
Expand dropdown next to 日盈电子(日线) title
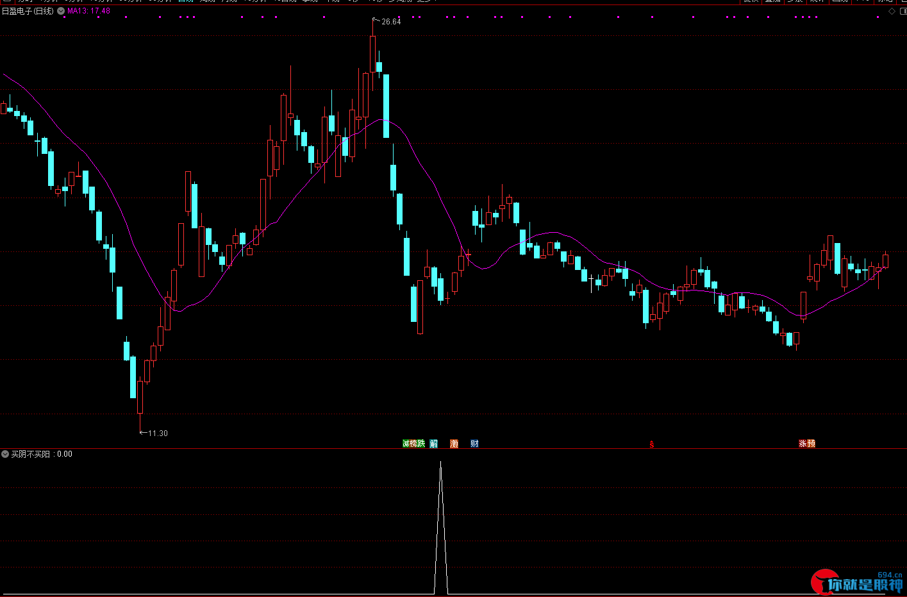[61, 11]
